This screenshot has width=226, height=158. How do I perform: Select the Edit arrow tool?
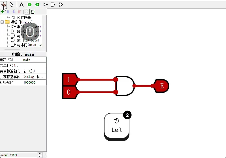pos(11,4)
